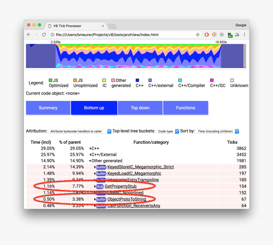Expand the C++ category row

(90, 148)
